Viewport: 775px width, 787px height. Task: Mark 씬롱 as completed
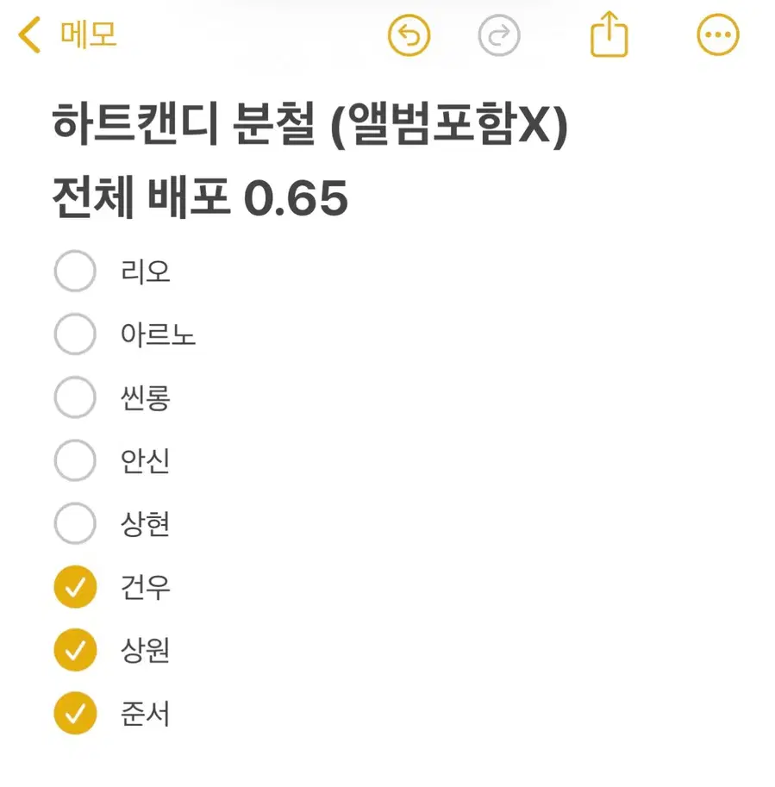click(x=75, y=397)
